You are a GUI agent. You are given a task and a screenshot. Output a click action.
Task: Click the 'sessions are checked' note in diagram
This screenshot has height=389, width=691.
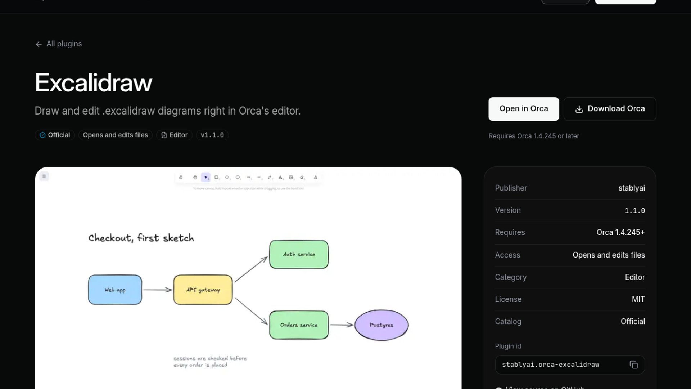(210, 362)
